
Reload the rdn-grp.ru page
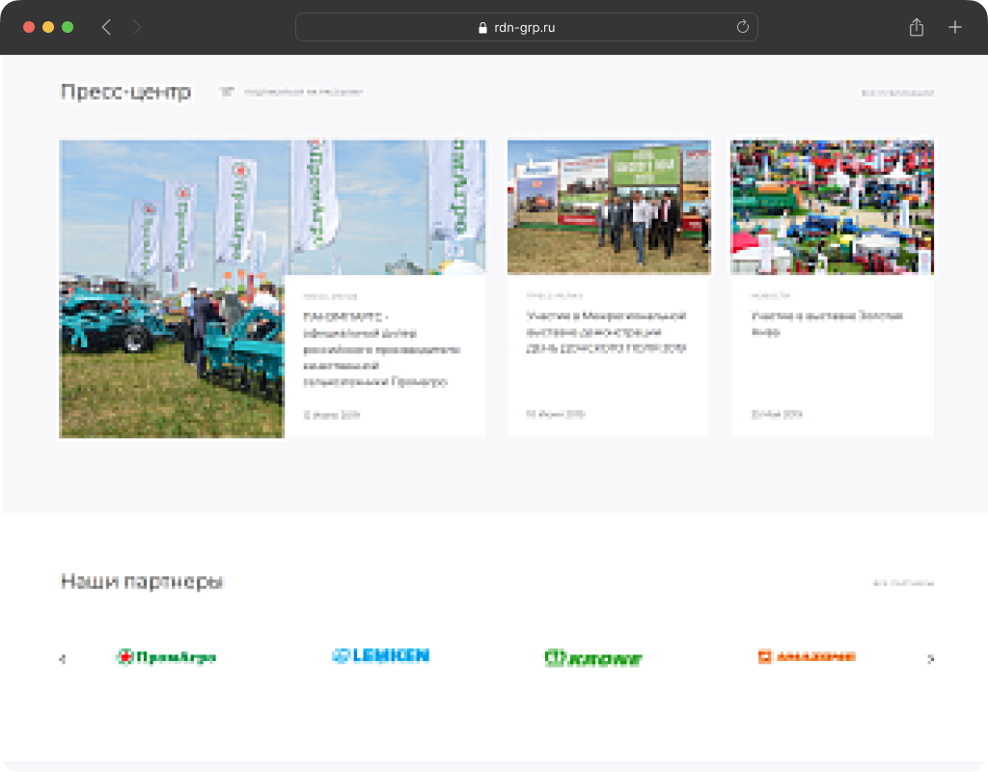[x=742, y=28]
